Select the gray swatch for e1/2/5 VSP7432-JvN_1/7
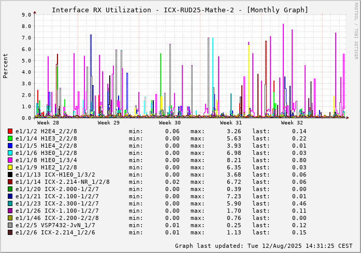Viewport: 361px width, 253px height. pyautogui.click(x=10, y=225)
